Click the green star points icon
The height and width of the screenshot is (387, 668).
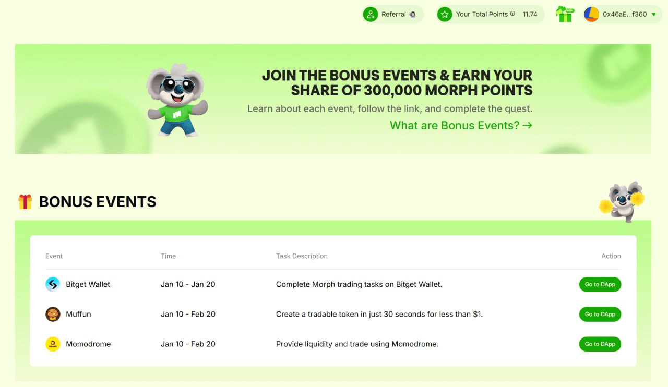(445, 15)
